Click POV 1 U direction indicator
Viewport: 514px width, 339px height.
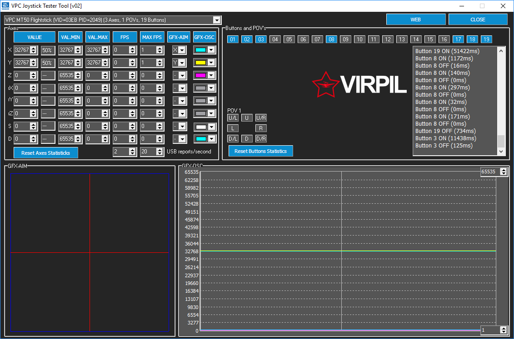tap(247, 118)
